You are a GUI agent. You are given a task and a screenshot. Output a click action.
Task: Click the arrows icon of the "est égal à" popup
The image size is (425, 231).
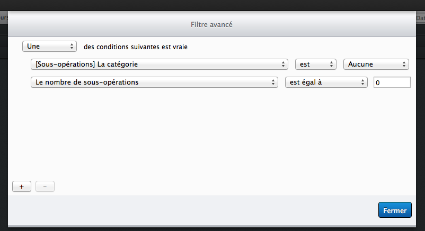(x=364, y=82)
